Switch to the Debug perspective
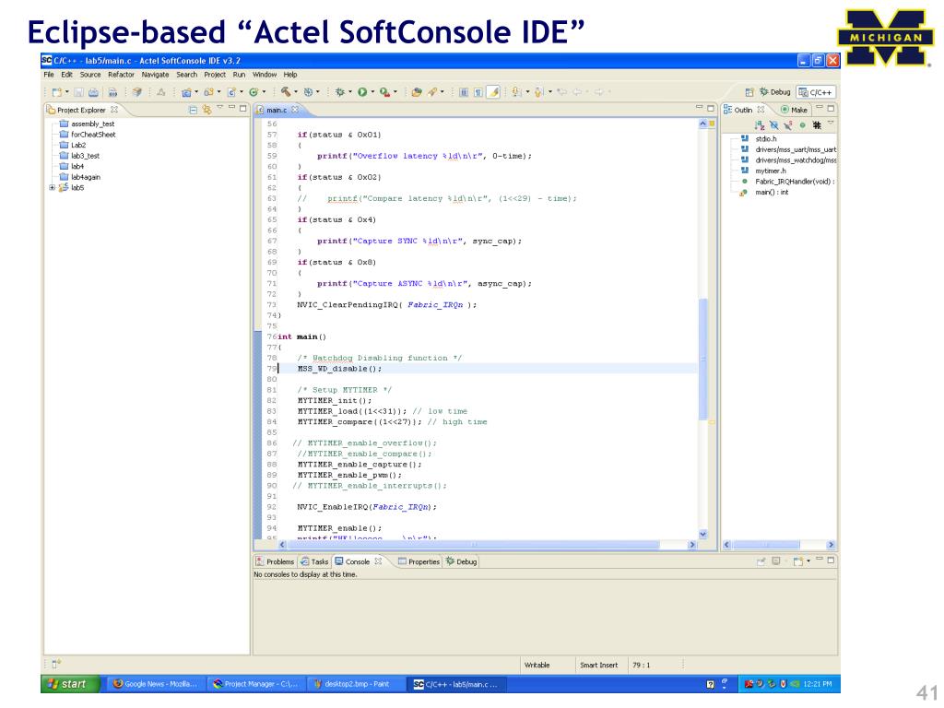 [775, 92]
